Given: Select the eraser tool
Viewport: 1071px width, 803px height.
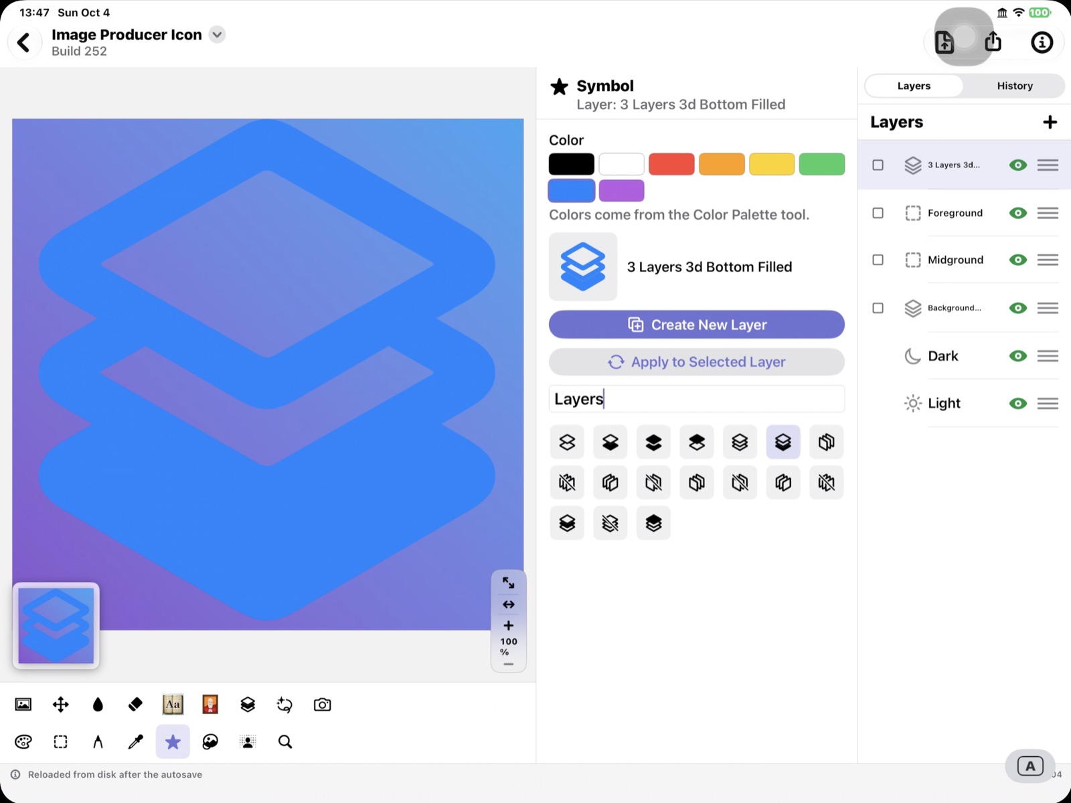Looking at the screenshot, I should [135, 705].
